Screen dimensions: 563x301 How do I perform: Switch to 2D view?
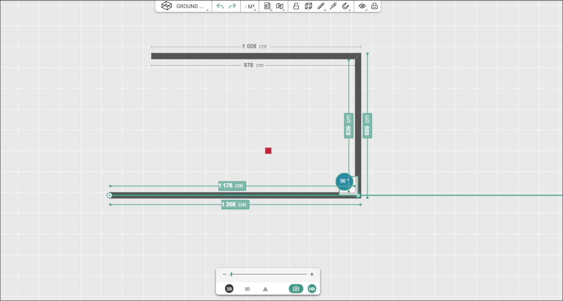coord(229,289)
